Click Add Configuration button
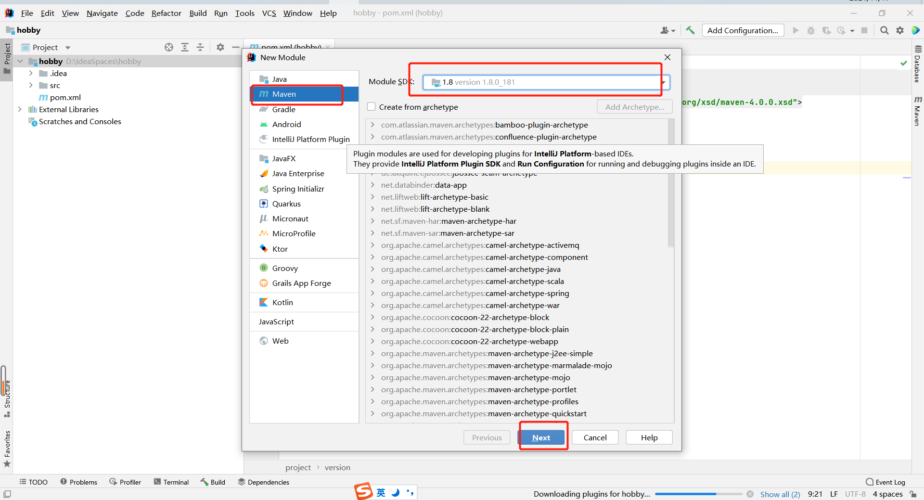 coord(743,30)
